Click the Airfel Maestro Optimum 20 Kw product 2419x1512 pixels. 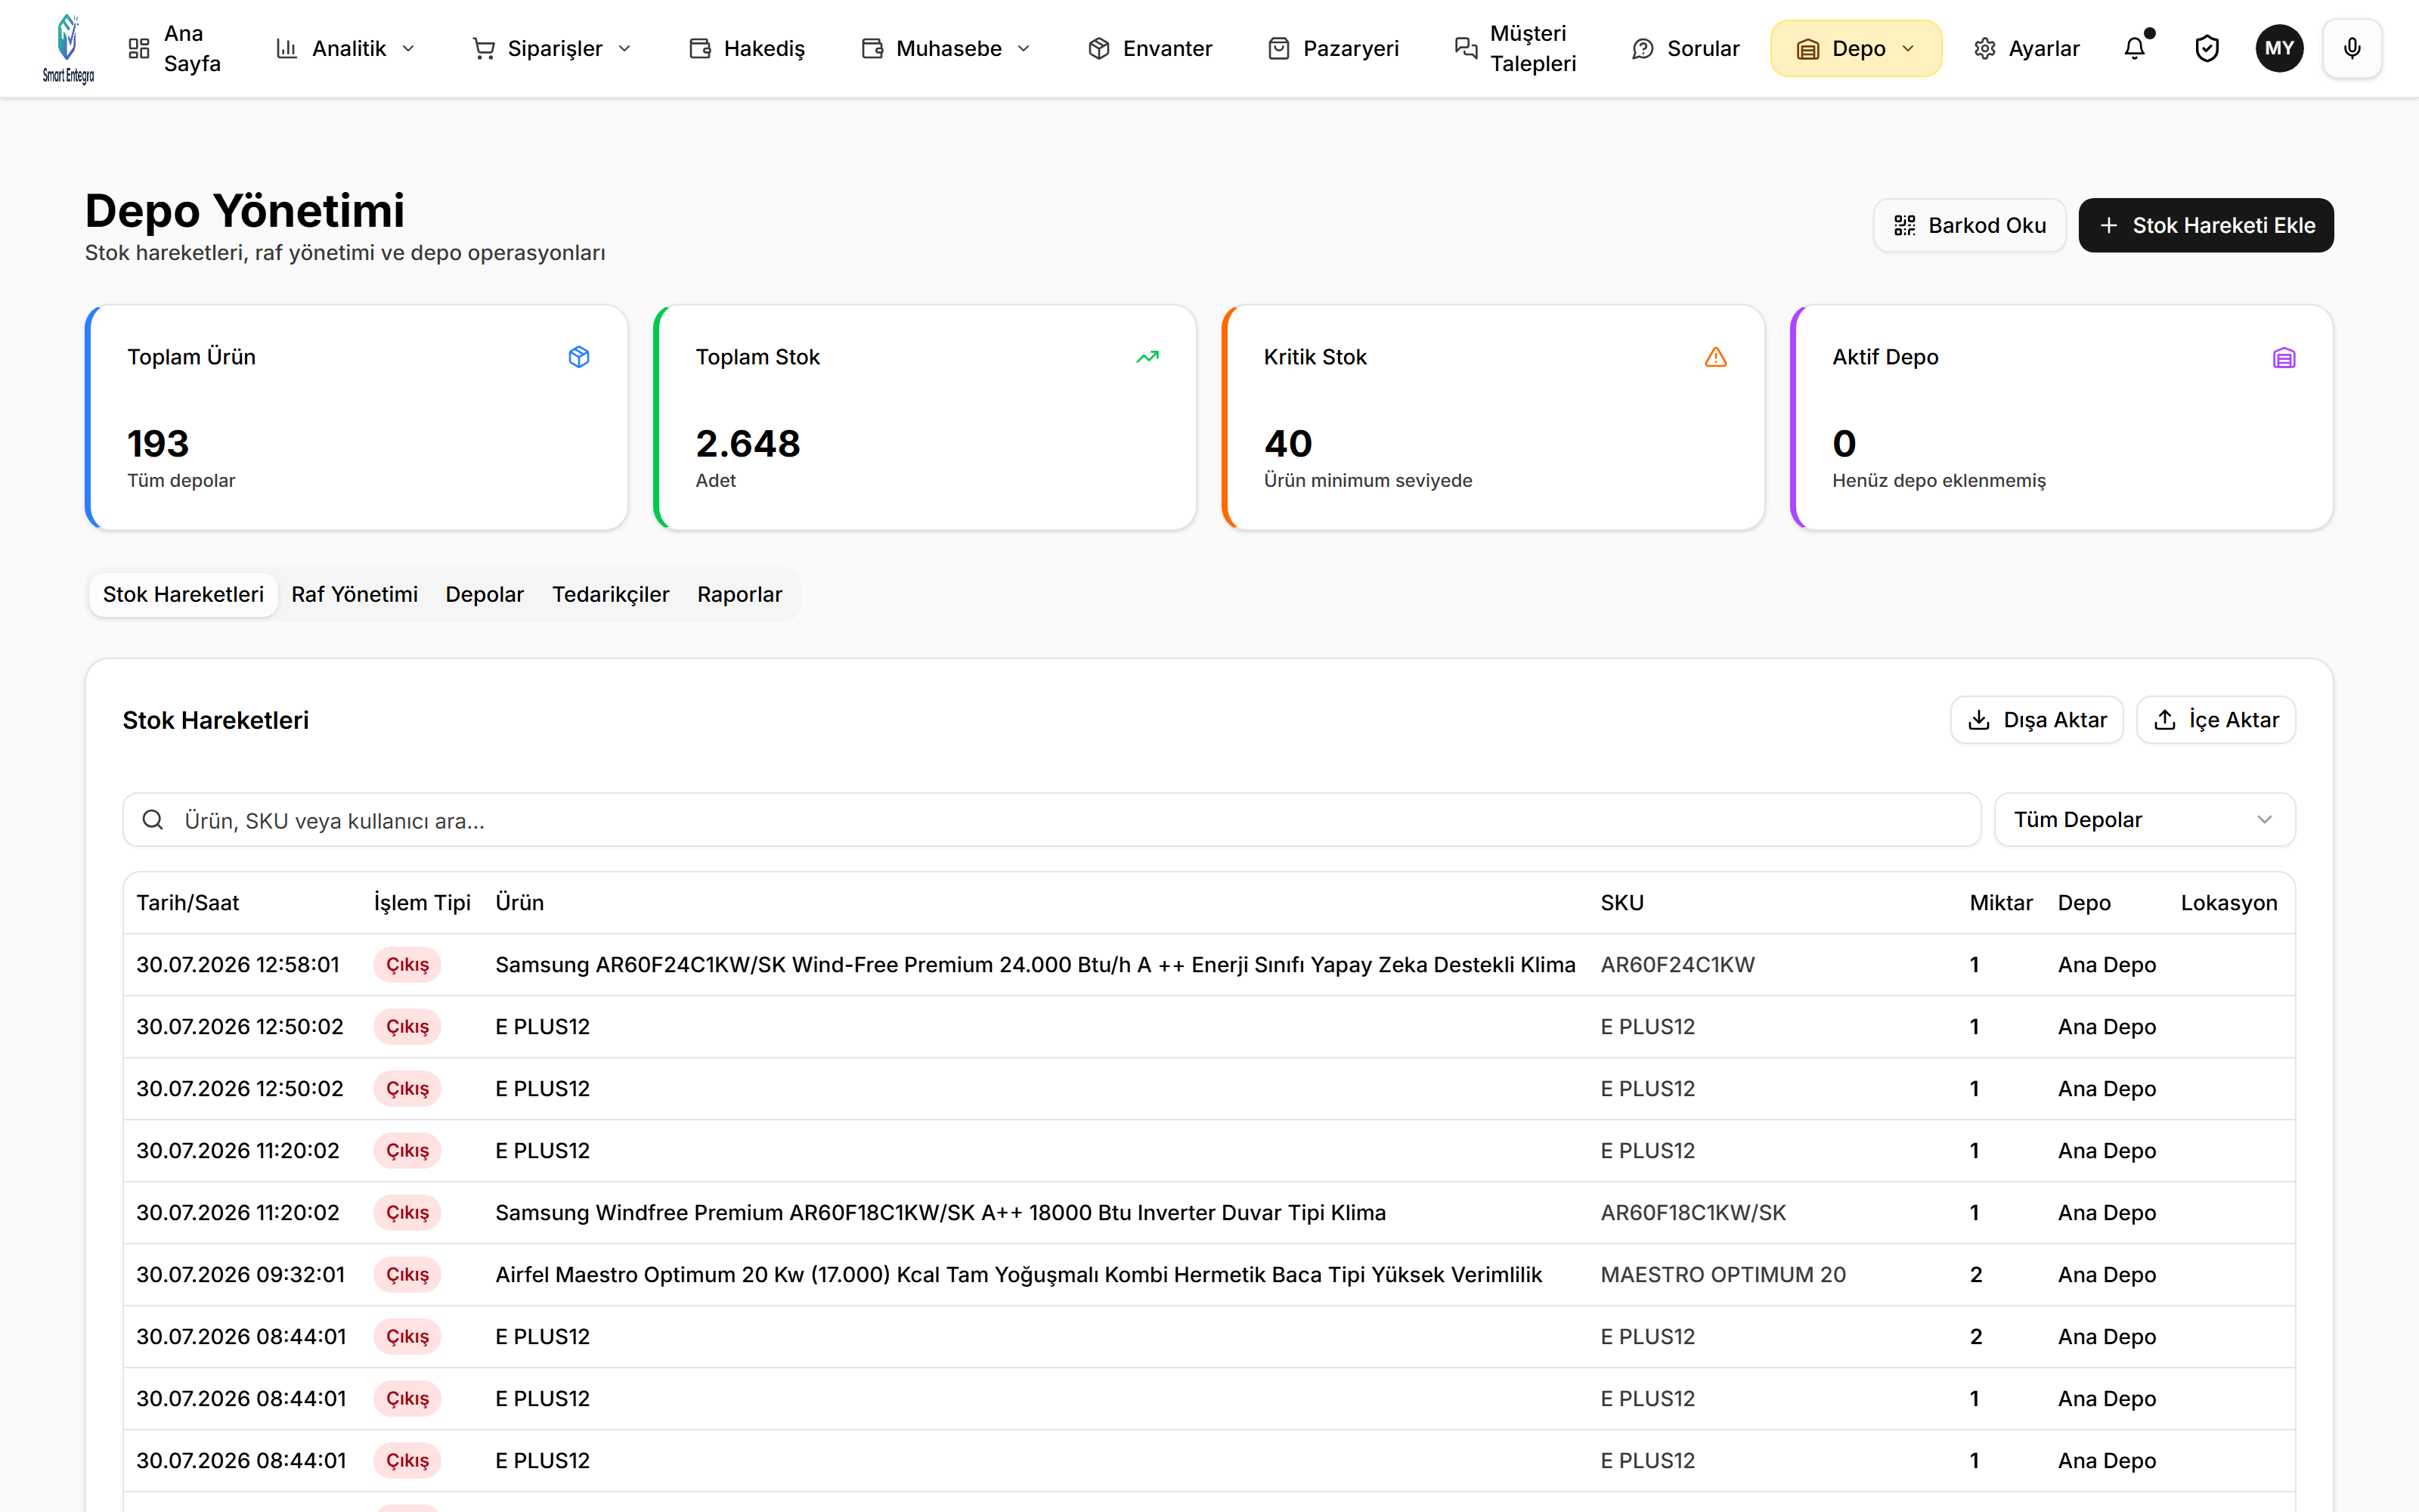1018,1274
